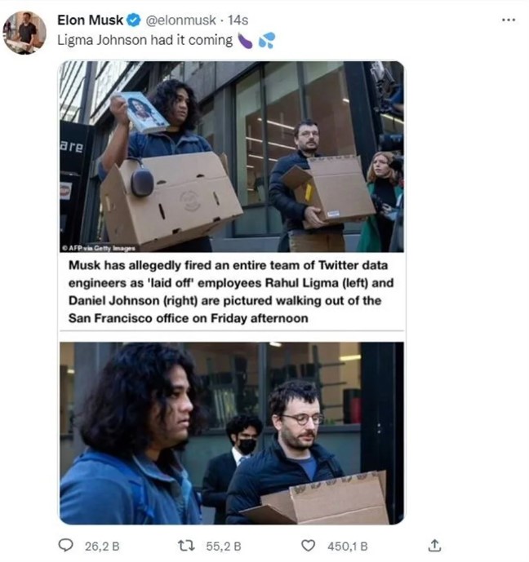Image resolution: width=529 pixels, height=562 pixels.
Task: Click the AFP via Getty Images credit
Action: [x=99, y=248]
